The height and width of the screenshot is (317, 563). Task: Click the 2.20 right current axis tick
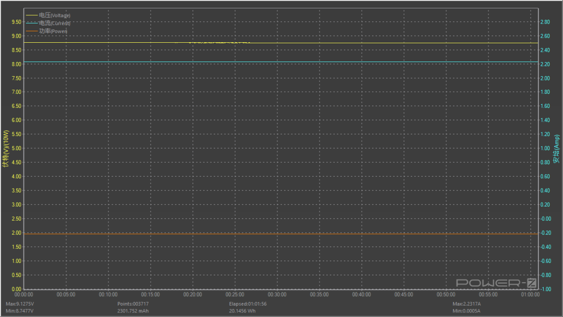(x=545, y=64)
